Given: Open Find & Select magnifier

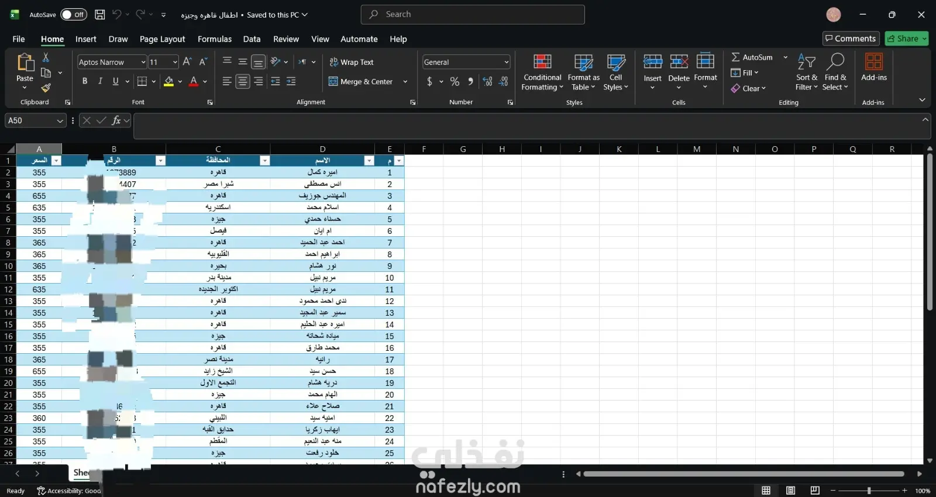Looking at the screenshot, I should [x=835, y=73].
